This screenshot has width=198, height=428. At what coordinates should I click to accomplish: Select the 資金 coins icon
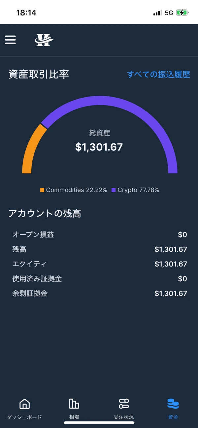pos(173,404)
